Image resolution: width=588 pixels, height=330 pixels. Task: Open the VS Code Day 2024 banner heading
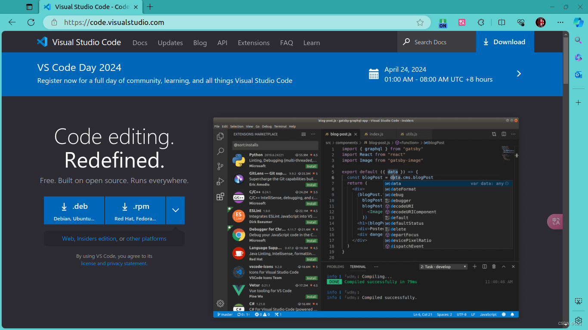click(x=79, y=67)
